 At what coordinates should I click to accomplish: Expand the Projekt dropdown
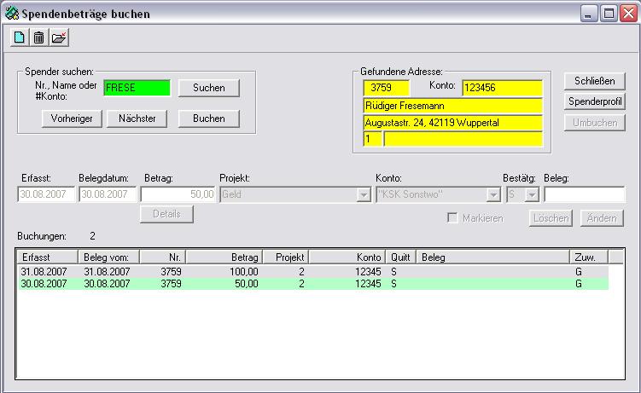point(363,194)
